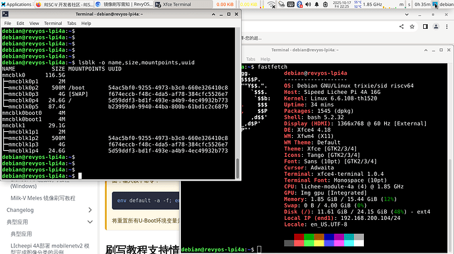Click the mmcblk0p3 [SWAP] row
454x254 pixels.
115,95
